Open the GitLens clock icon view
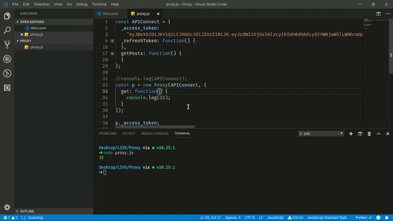Screen dimensions: 393x221 pyautogui.click(x=7, y=73)
